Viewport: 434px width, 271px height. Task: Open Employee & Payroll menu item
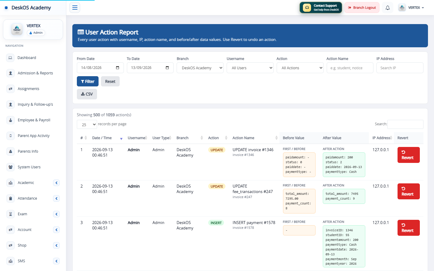pos(34,120)
